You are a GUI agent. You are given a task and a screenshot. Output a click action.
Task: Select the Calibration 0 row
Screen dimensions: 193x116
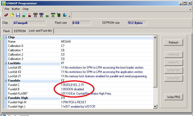coord(80,46)
